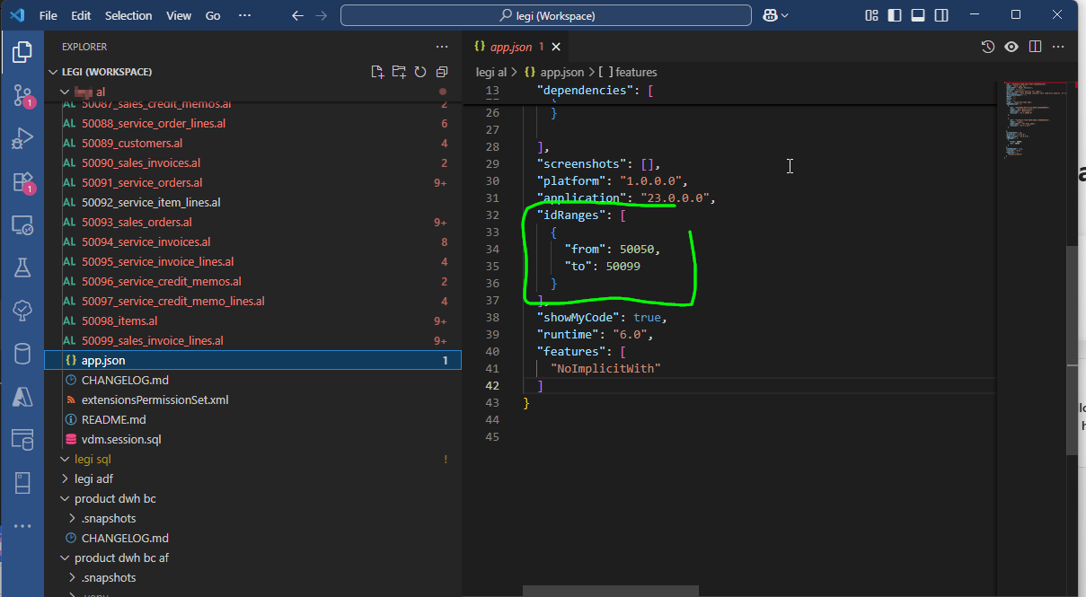Click 'legi al' breadcrumb
The width and height of the screenshot is (1086, 597).
point(491,72)
